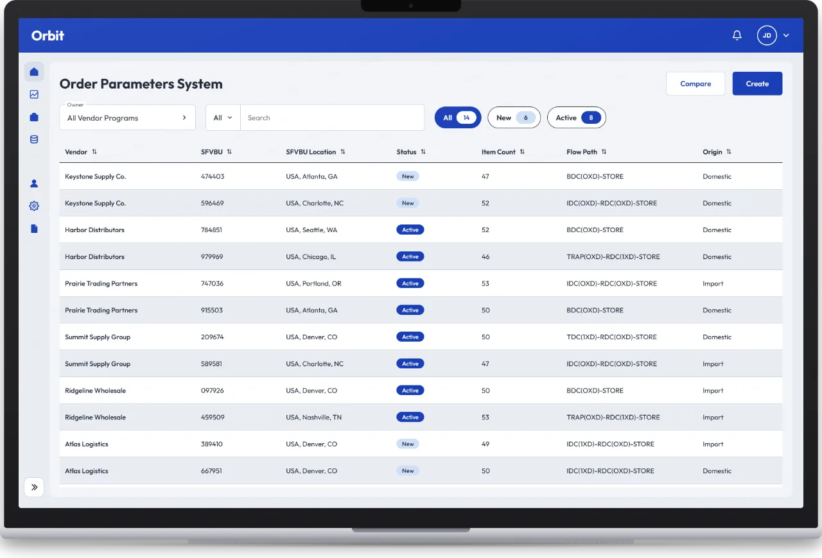This screenshot has width=822, height=558.
Task: Click the document icon in sidebar
Action: tap(34, 228)
